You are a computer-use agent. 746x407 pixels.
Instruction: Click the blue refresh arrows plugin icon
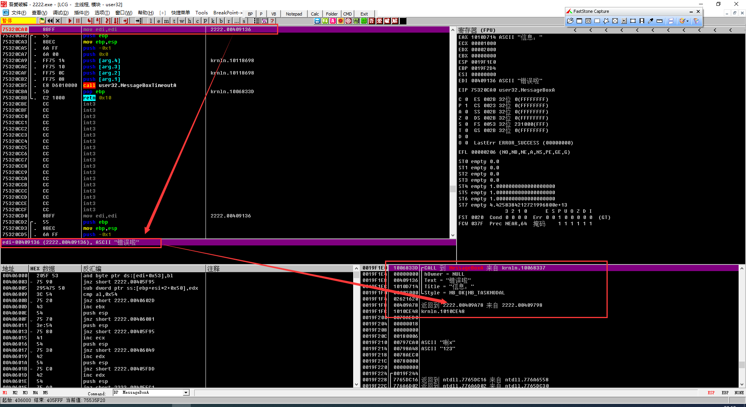[317, 21]
